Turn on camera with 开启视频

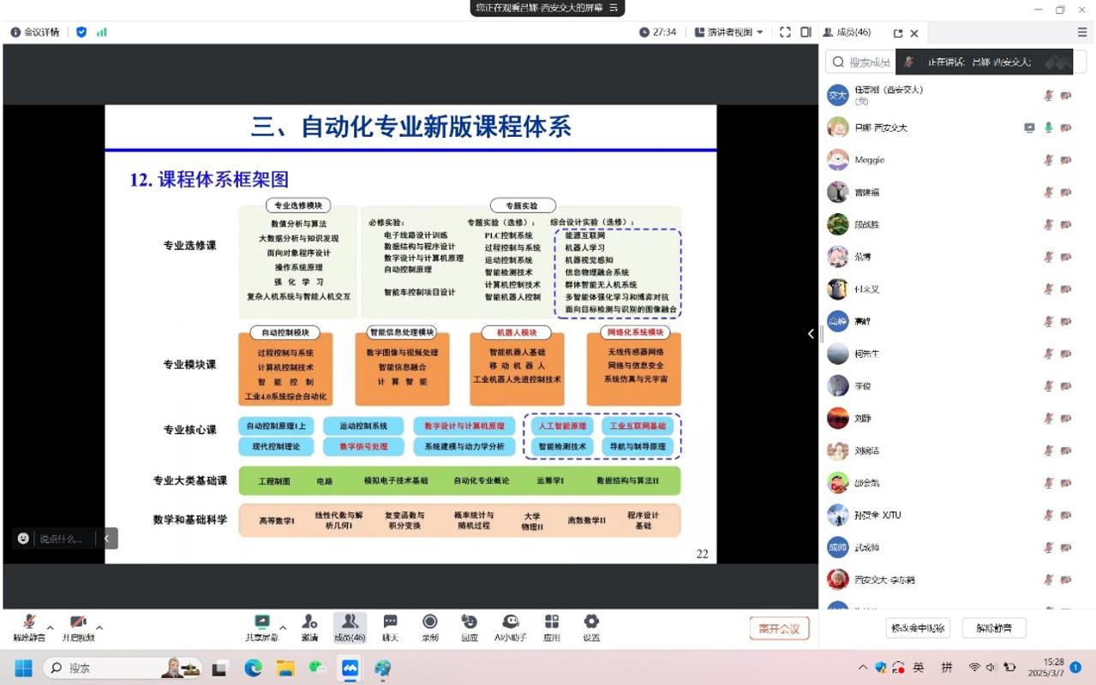pyautogui.click(x=78, y=626)
